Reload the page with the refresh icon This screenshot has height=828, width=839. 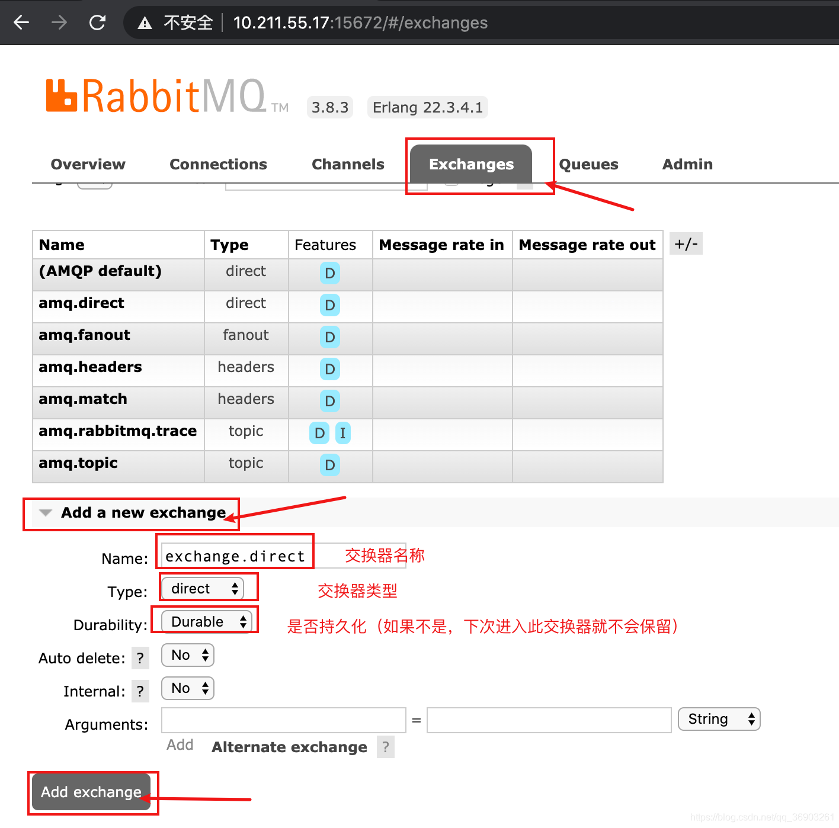click(x=97, y=23)
